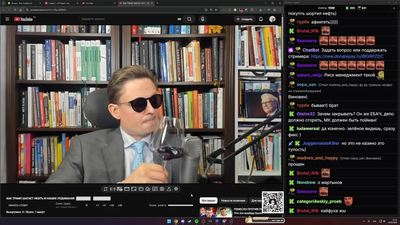Open a new browser tab with plus
The width and height of the screenshot is (400, 225).
pos(157,3)
